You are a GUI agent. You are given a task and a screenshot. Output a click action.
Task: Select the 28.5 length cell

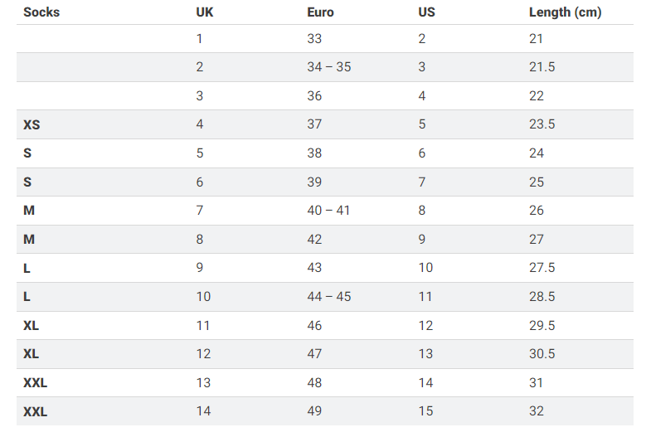tap(542, 297)
